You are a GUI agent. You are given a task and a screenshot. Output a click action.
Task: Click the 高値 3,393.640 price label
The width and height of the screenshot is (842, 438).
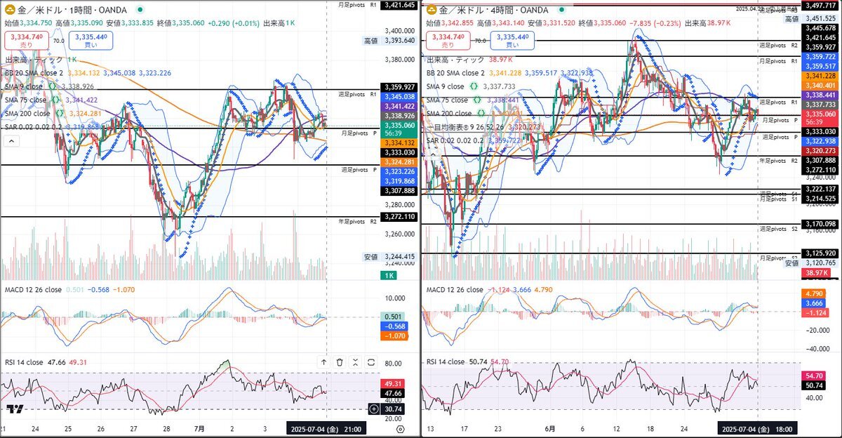point(390,41)
